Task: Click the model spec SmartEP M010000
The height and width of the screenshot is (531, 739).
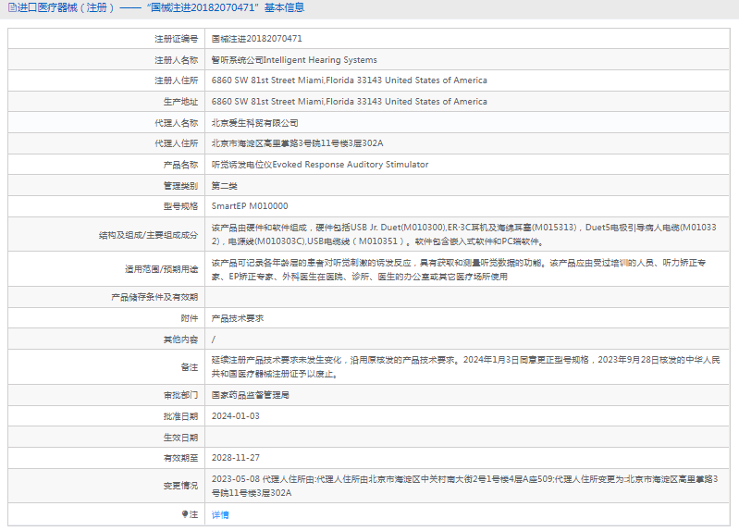Action: (250, 206)
